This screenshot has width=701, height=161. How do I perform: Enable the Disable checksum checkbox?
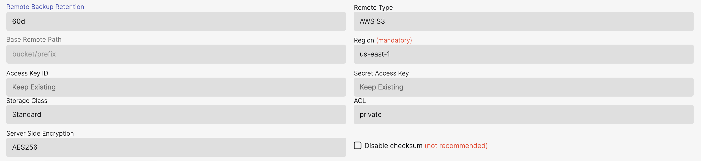(358, 145)
